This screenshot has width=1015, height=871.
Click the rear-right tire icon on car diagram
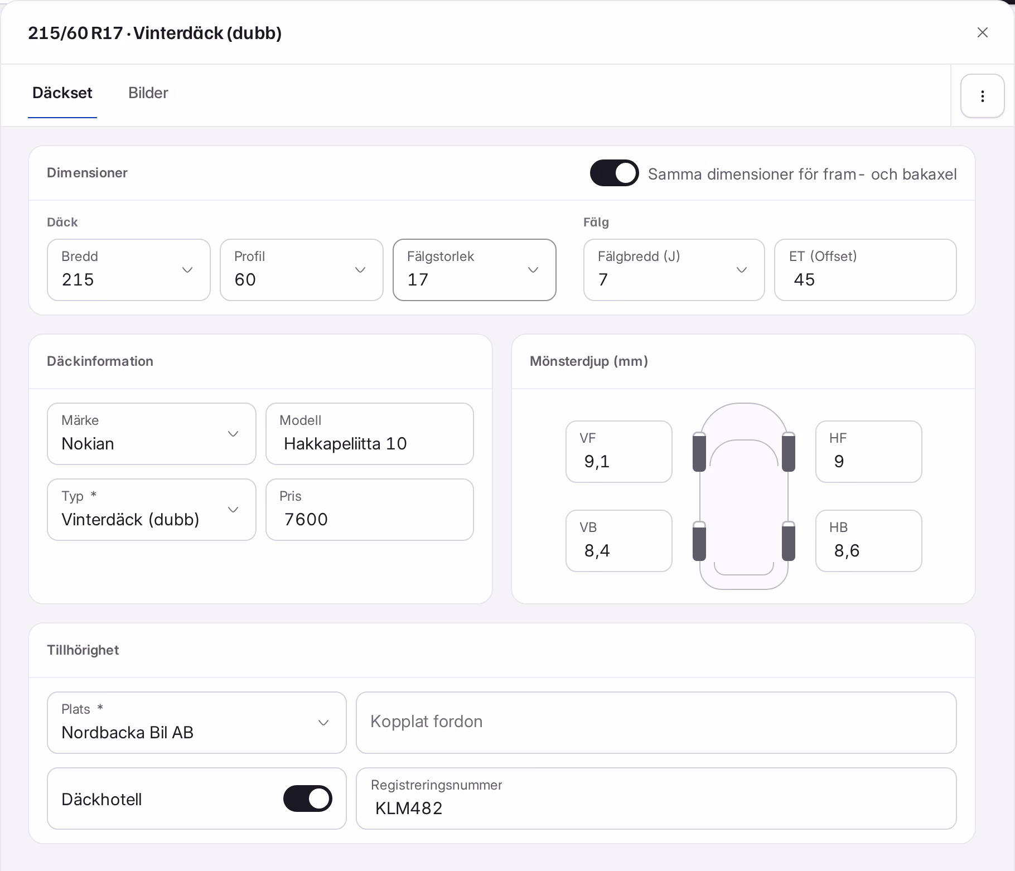pyautogui.click(x=788, y=541)
